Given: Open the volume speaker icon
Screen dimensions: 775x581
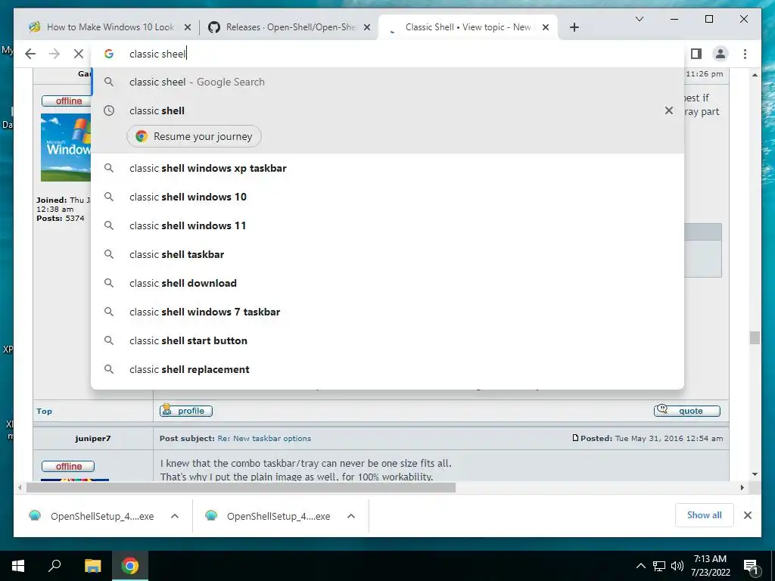Looking at the screenshot, I should pyautogui.click(x=677, y=566).
